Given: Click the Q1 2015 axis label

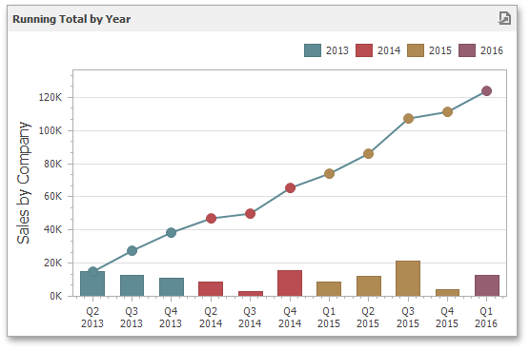Looking at the screenshot, I should coord(329,318).
